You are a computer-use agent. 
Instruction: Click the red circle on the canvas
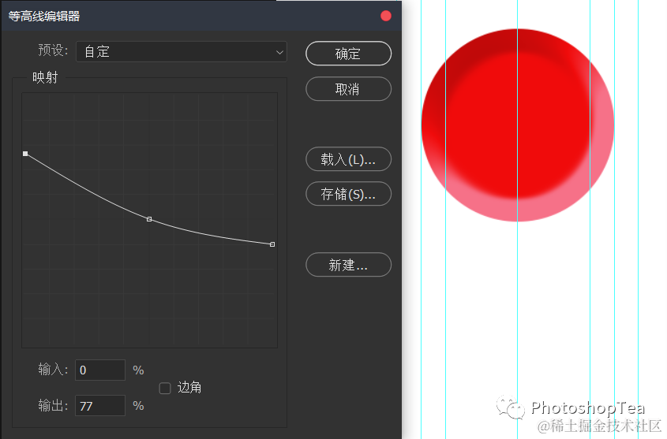[518, 125]
